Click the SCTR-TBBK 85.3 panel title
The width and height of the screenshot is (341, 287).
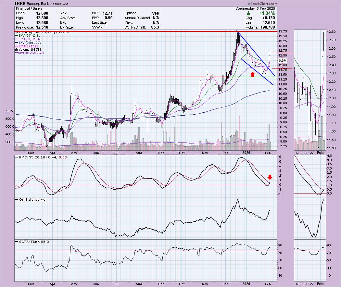click(x=34, y=242)
